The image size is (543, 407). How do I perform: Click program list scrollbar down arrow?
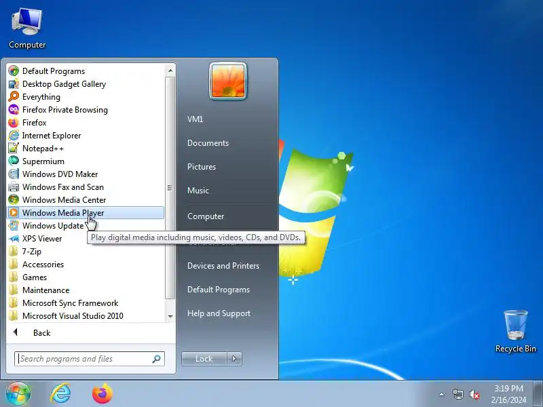[170, 316]
